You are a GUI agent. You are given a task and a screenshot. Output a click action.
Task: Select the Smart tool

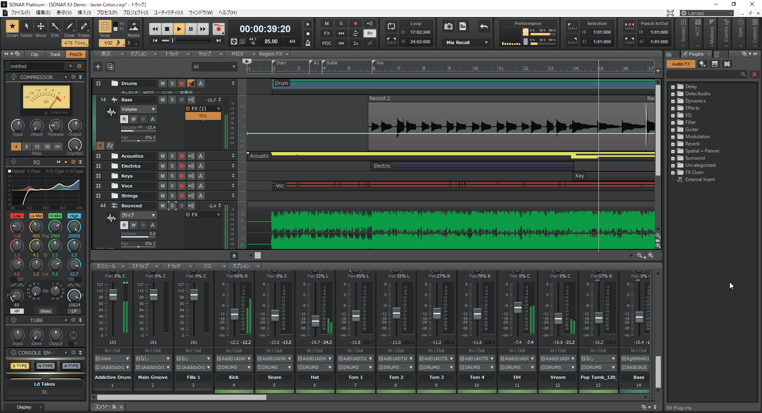point(12,27)
